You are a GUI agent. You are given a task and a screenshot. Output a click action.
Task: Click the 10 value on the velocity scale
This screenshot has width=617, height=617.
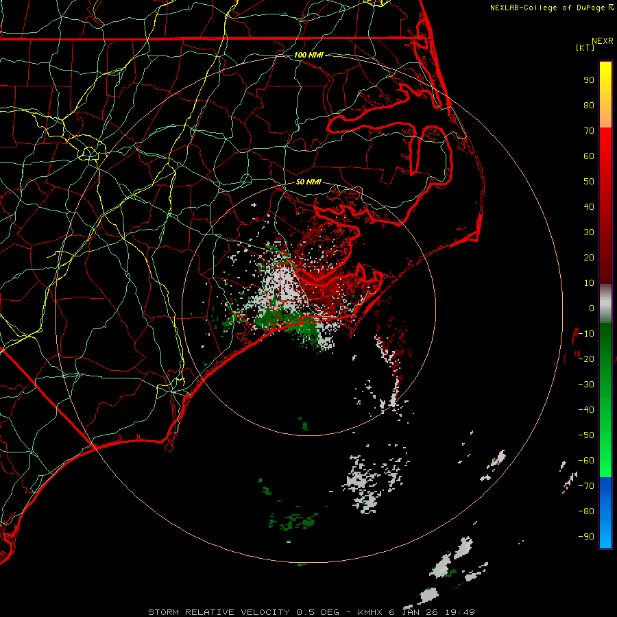589,283
